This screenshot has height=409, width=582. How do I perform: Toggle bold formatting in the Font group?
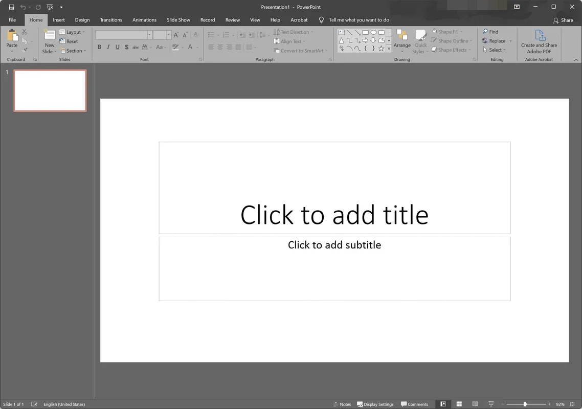point(99,47)
